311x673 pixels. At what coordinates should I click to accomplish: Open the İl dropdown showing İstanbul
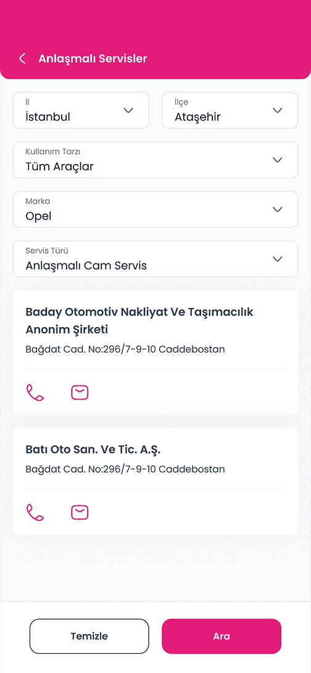81,110
